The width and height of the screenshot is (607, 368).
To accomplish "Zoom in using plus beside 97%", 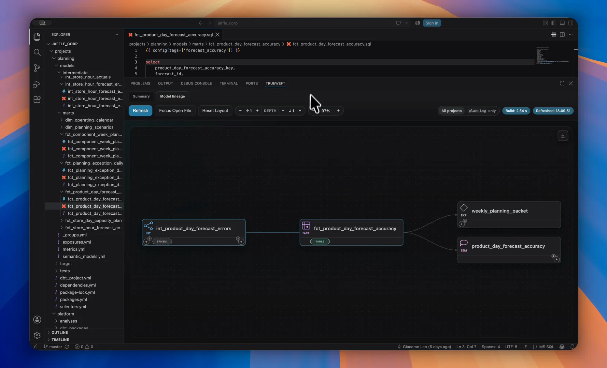I will 338,111.
